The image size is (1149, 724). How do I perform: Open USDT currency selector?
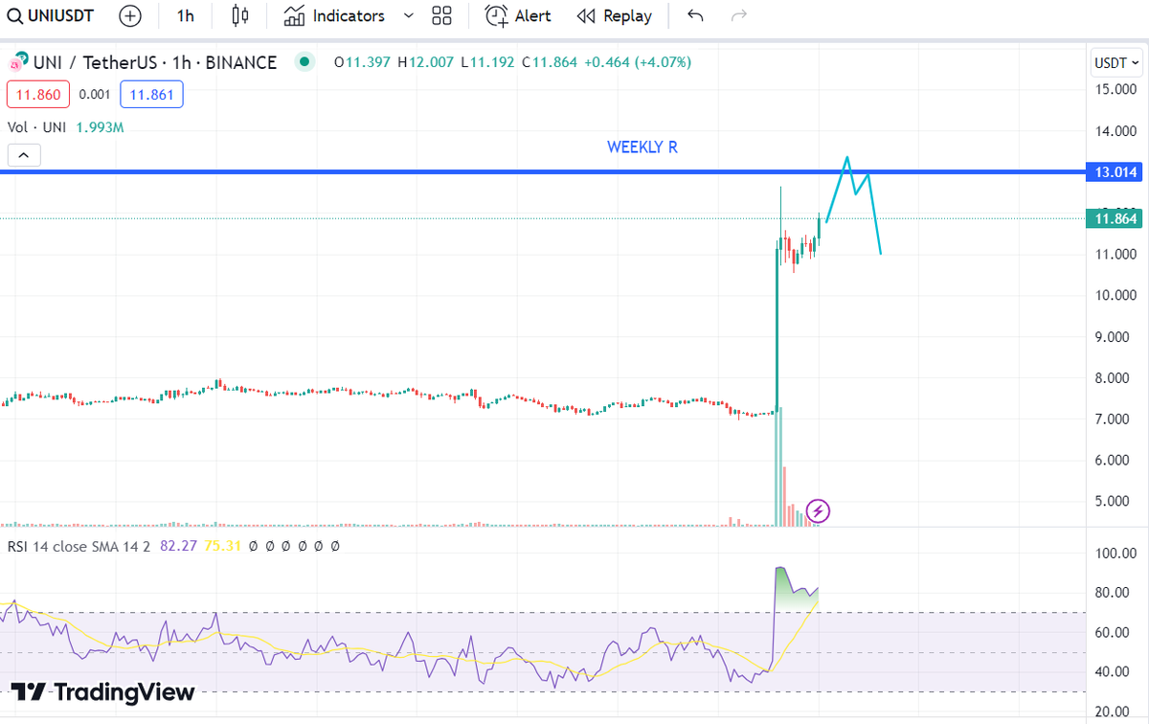[x=1117, y=62]
